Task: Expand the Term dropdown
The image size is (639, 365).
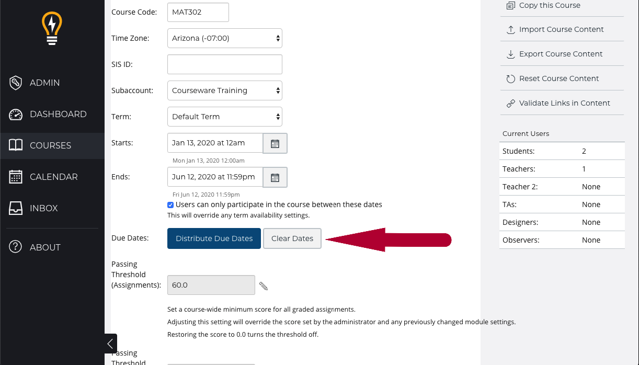Action: point(225,117)
